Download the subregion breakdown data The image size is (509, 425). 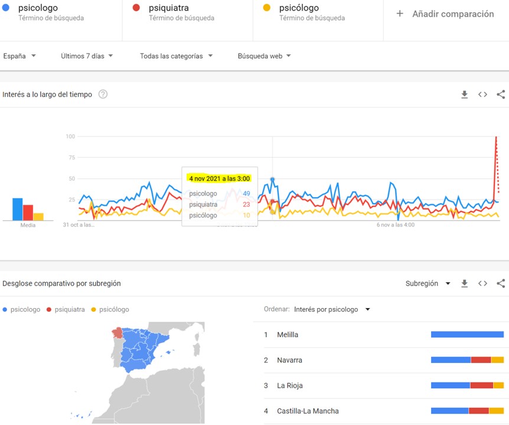(x=465, y=283)
